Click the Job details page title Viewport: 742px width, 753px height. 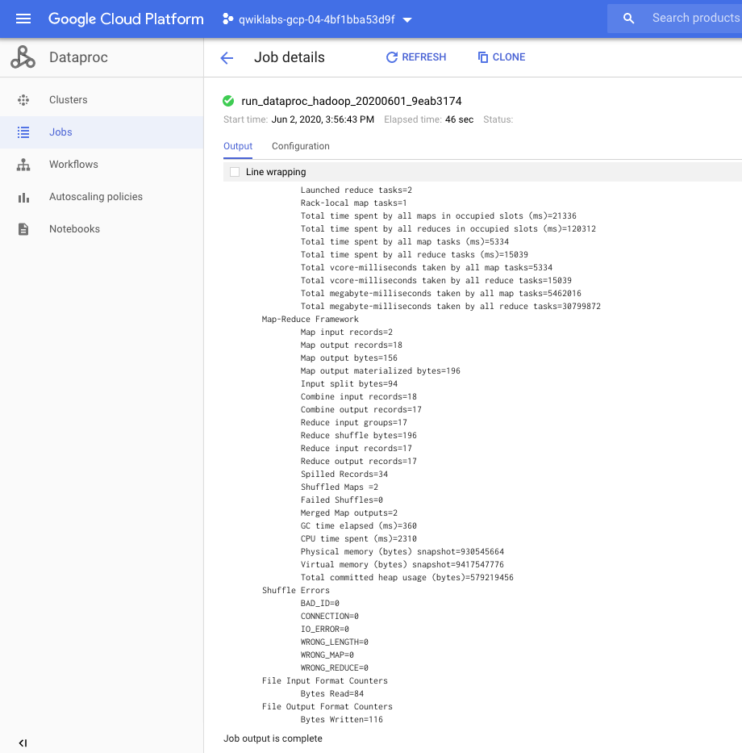[290, 57]
